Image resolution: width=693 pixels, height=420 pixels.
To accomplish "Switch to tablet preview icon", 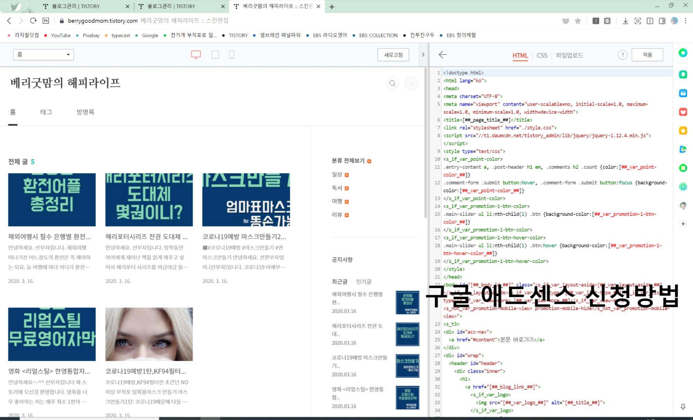I will [x=215, y=55].
